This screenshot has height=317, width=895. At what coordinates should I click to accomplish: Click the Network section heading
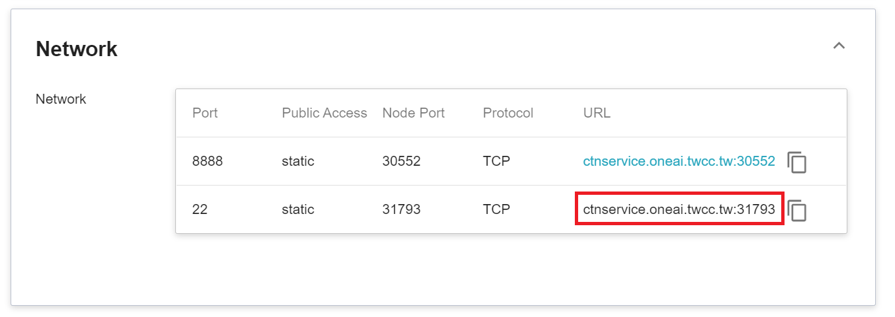(x=77, y=49)
